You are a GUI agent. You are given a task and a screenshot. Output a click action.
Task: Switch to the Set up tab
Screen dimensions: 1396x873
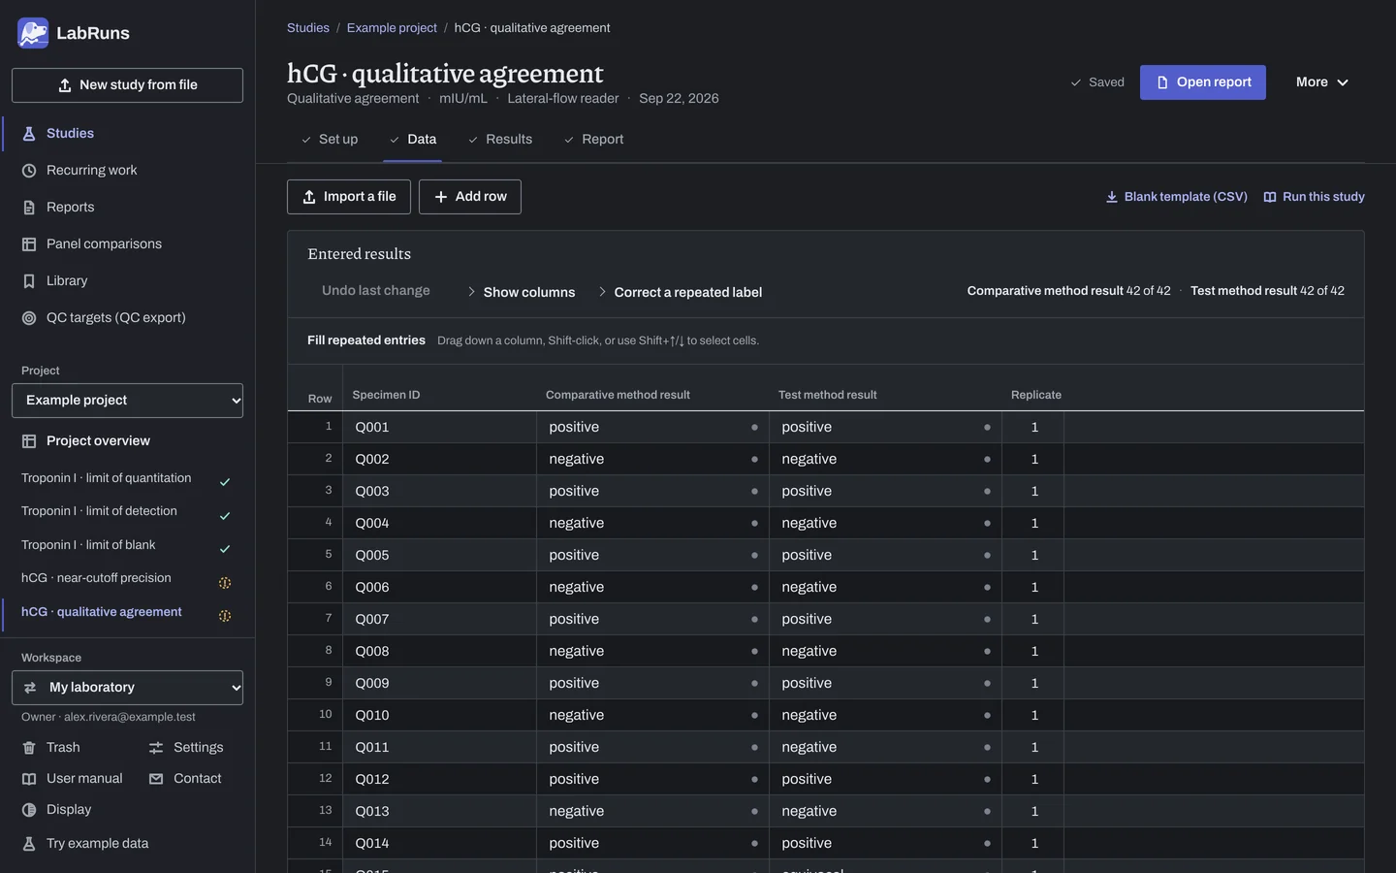pos(329,140)
